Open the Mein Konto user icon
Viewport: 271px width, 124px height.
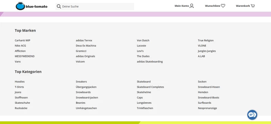(192, 6)
